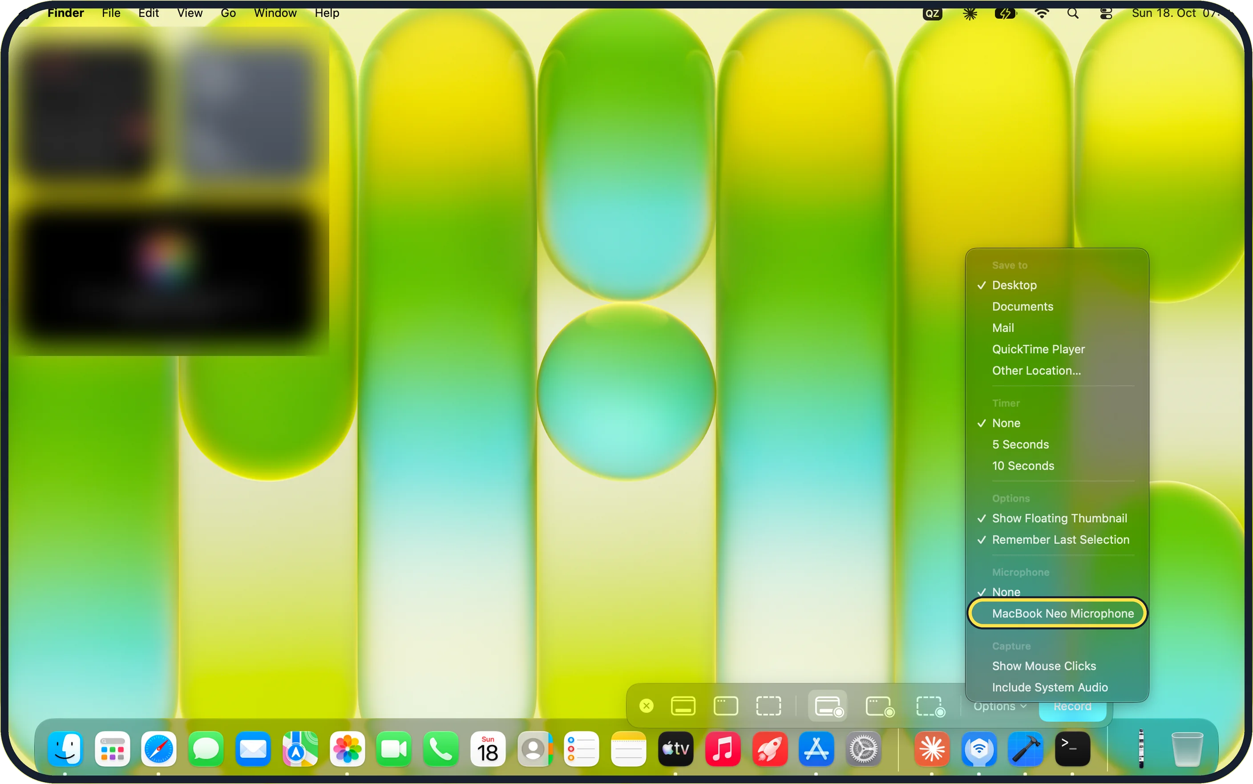Select Record Selected Window tool

pos(880,706)
